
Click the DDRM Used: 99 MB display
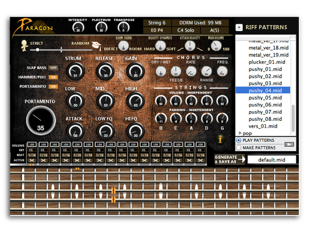(x=200, y=23)
